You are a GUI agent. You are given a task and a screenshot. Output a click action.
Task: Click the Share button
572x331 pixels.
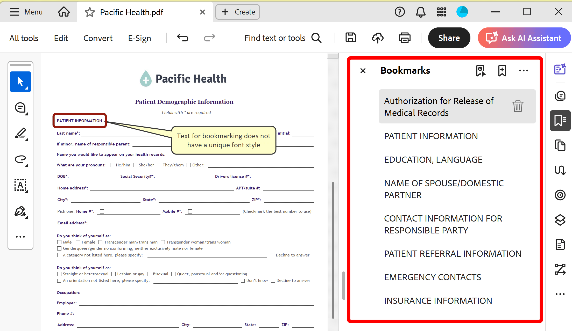click(449, 38)
